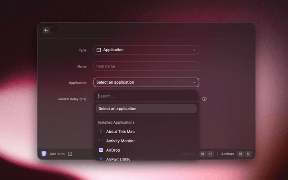Click the tray icon beside Add Item

click(70, 154)
